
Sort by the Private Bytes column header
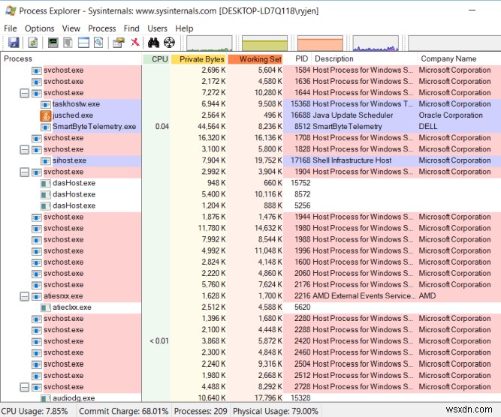198,59
